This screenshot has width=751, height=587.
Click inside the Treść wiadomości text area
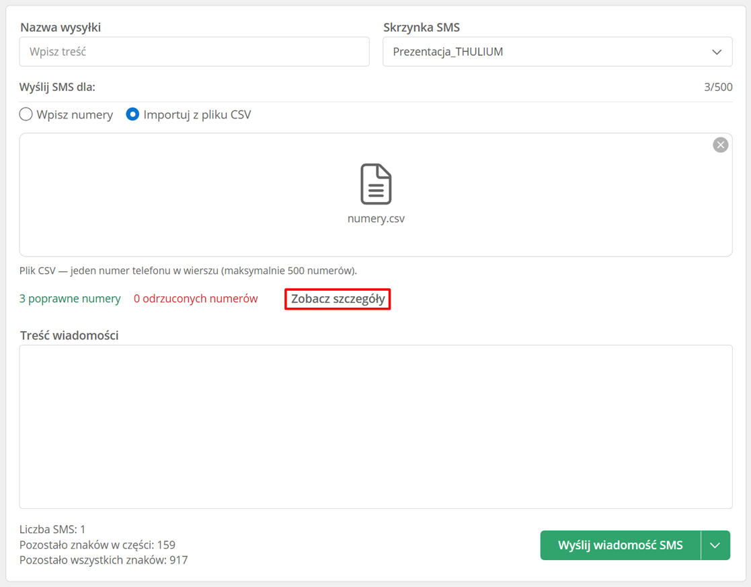[376, 427]
